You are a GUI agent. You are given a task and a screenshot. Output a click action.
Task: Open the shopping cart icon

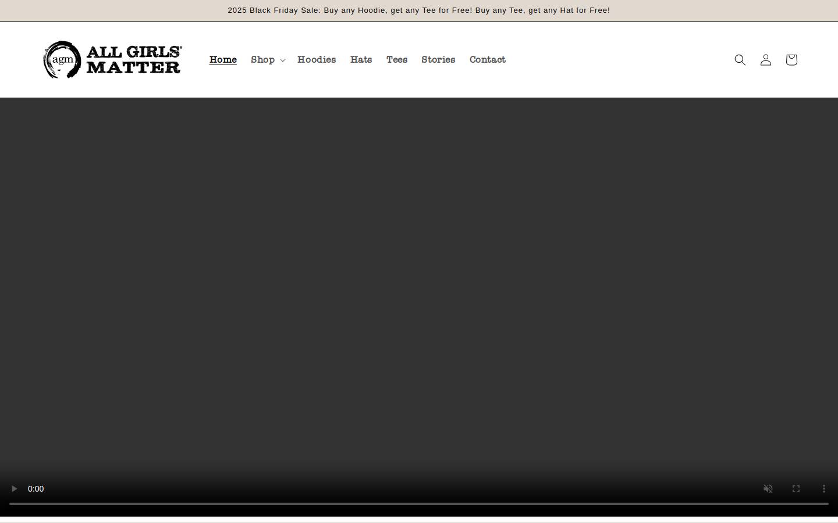pyautogui.click(x=791, y=60)
